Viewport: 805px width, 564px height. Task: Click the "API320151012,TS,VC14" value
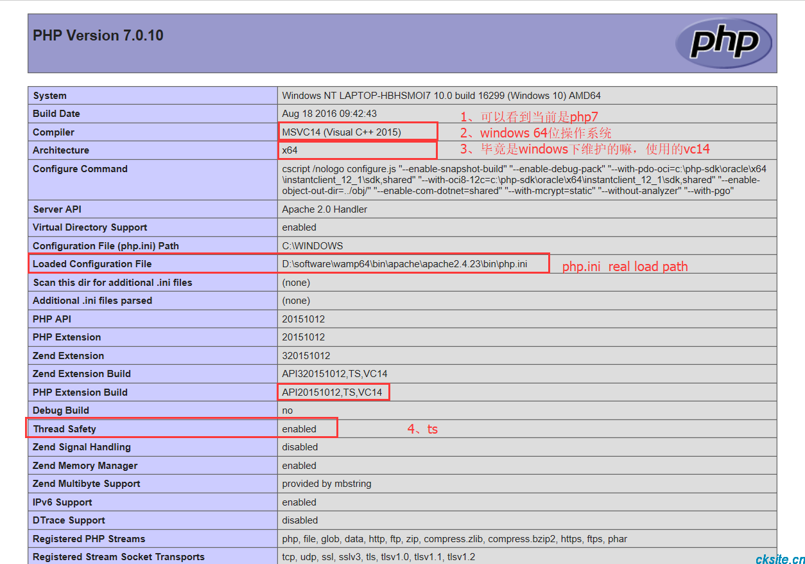[335, 374]
